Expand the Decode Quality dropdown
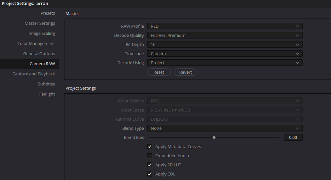 point(225,35)
